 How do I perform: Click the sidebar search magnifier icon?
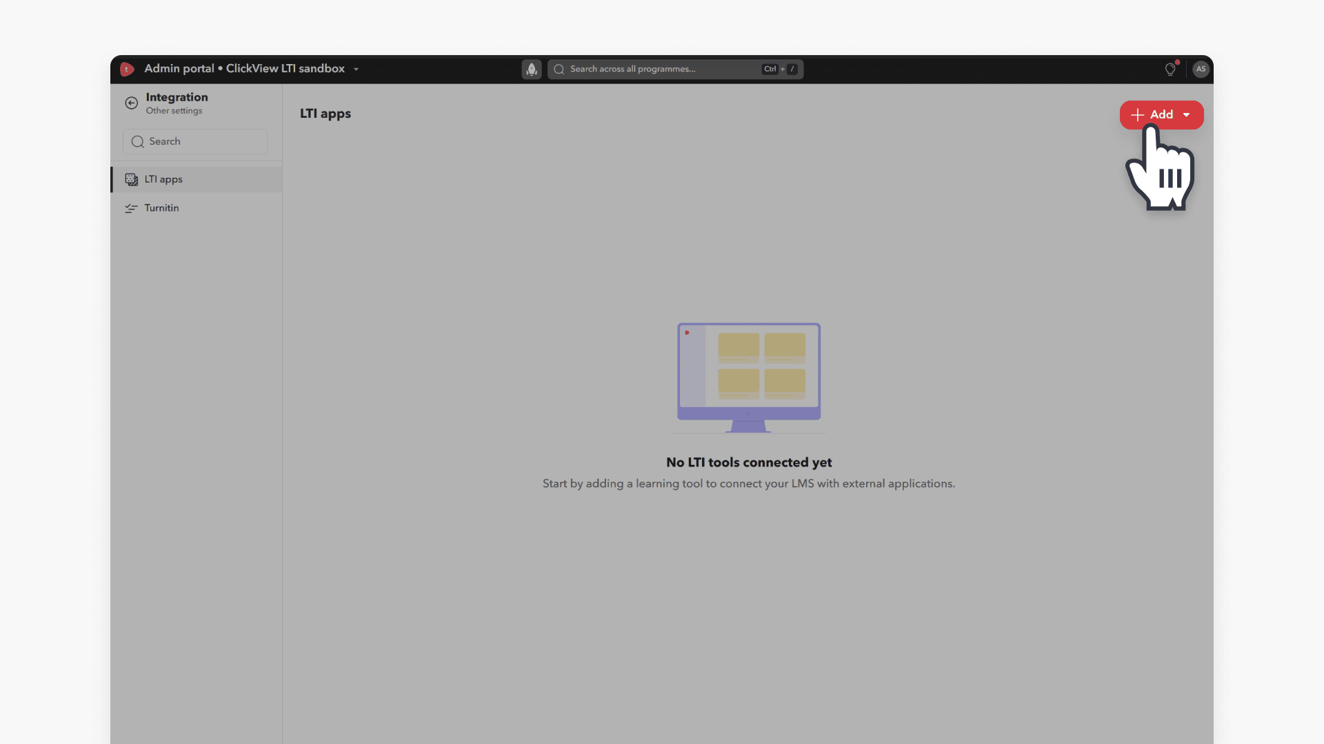tap(138, 141)
